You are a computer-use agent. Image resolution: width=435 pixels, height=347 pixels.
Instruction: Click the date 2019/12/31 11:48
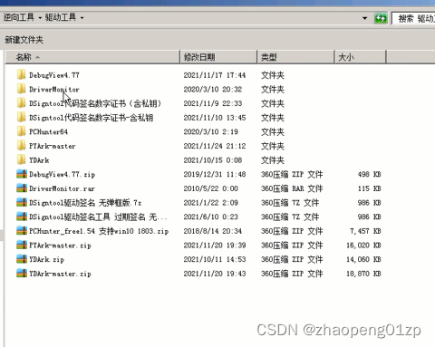coord(215,175)
